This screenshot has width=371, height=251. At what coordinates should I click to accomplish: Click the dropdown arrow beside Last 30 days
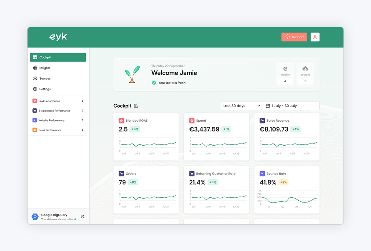tap(259, 106)
